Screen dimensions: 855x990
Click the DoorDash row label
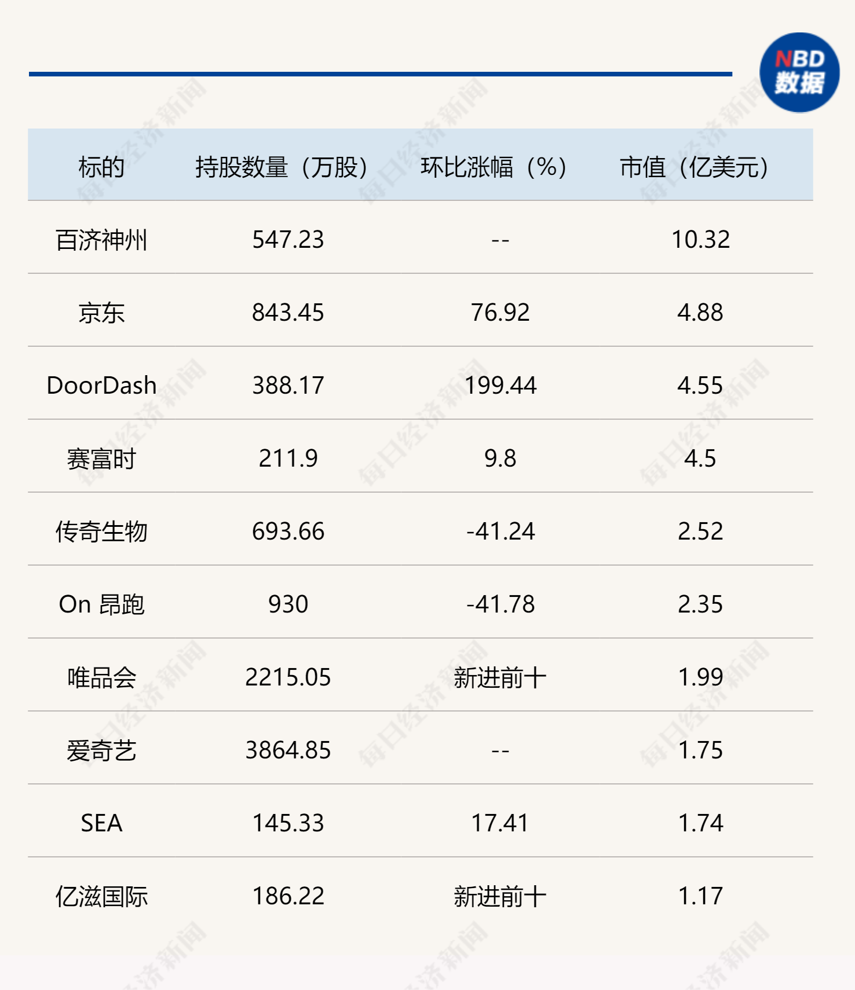click(x=101, y=386)
